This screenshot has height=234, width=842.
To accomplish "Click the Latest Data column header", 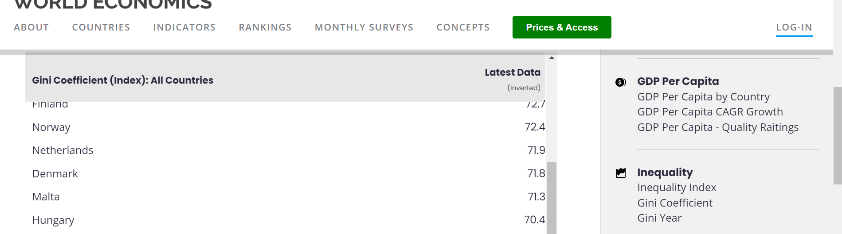I will tap(513, 73).
